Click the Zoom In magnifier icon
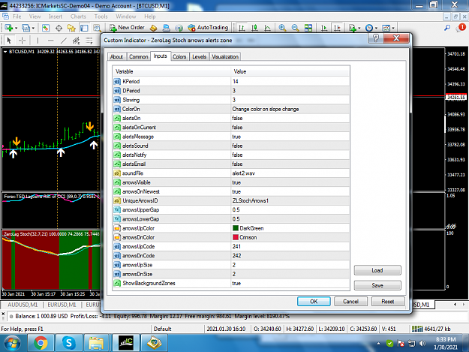469x352 pixels. pyautogui.click(x=282, y=28)
